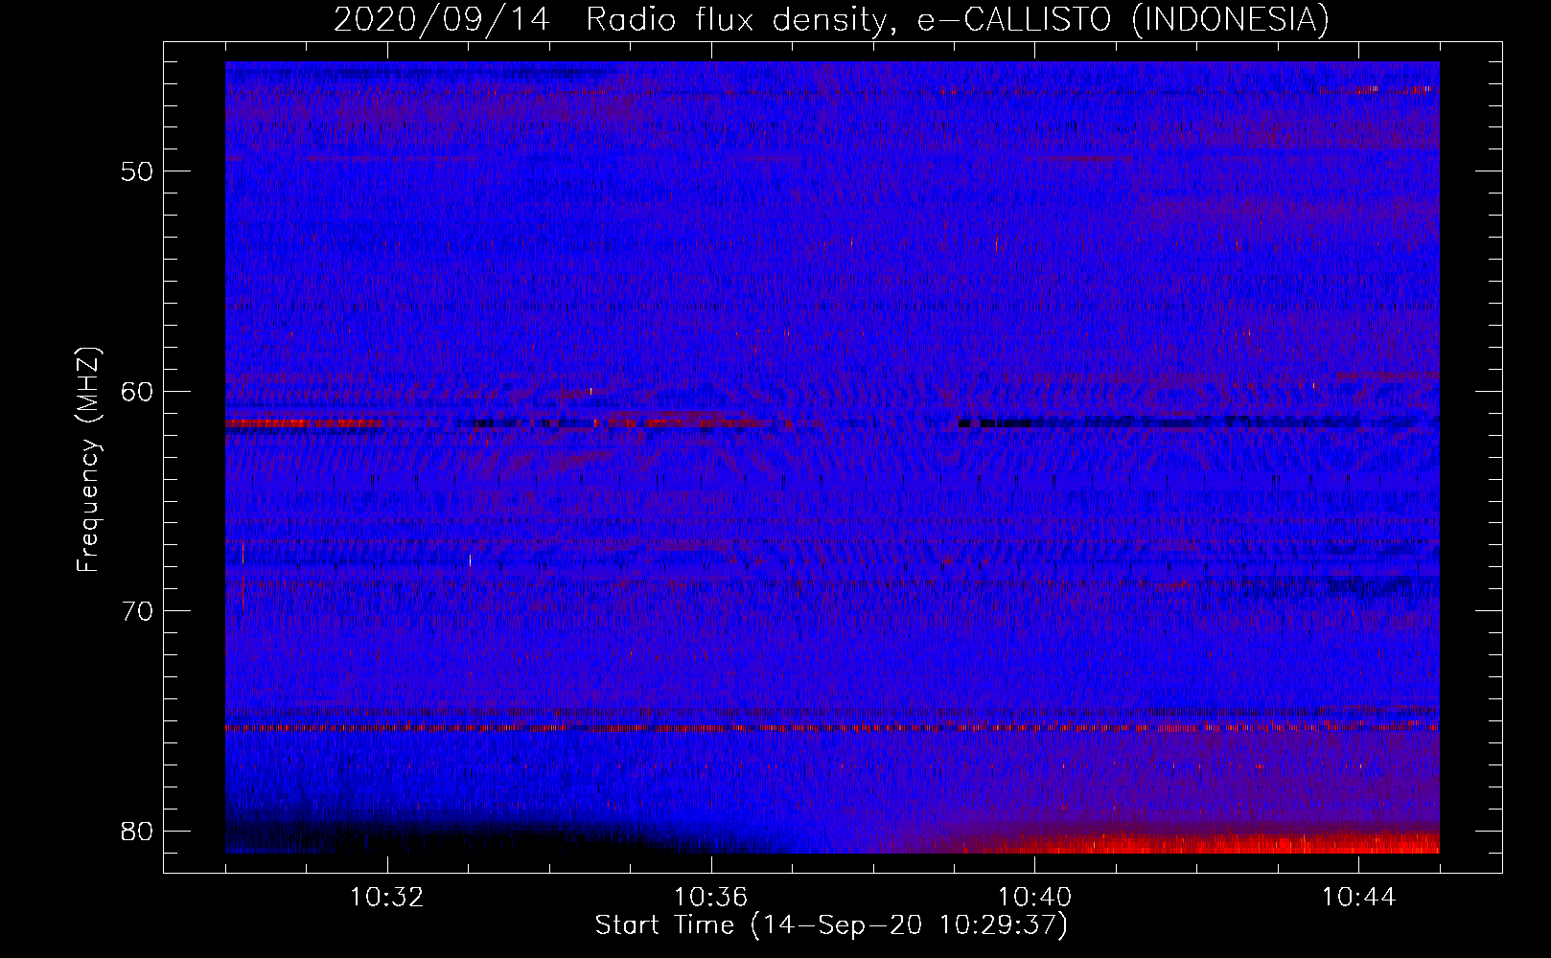Image resolution: width=1551 pixels, height=958 pixels.
Task: Click the 10:32 time tick label
Action: click(387, 898)
